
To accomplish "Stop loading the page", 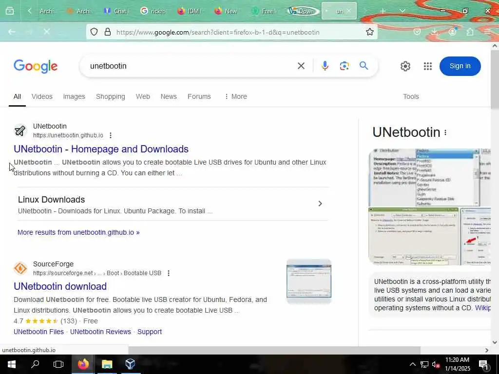I will pyautogui.click(x=47, y=32).
